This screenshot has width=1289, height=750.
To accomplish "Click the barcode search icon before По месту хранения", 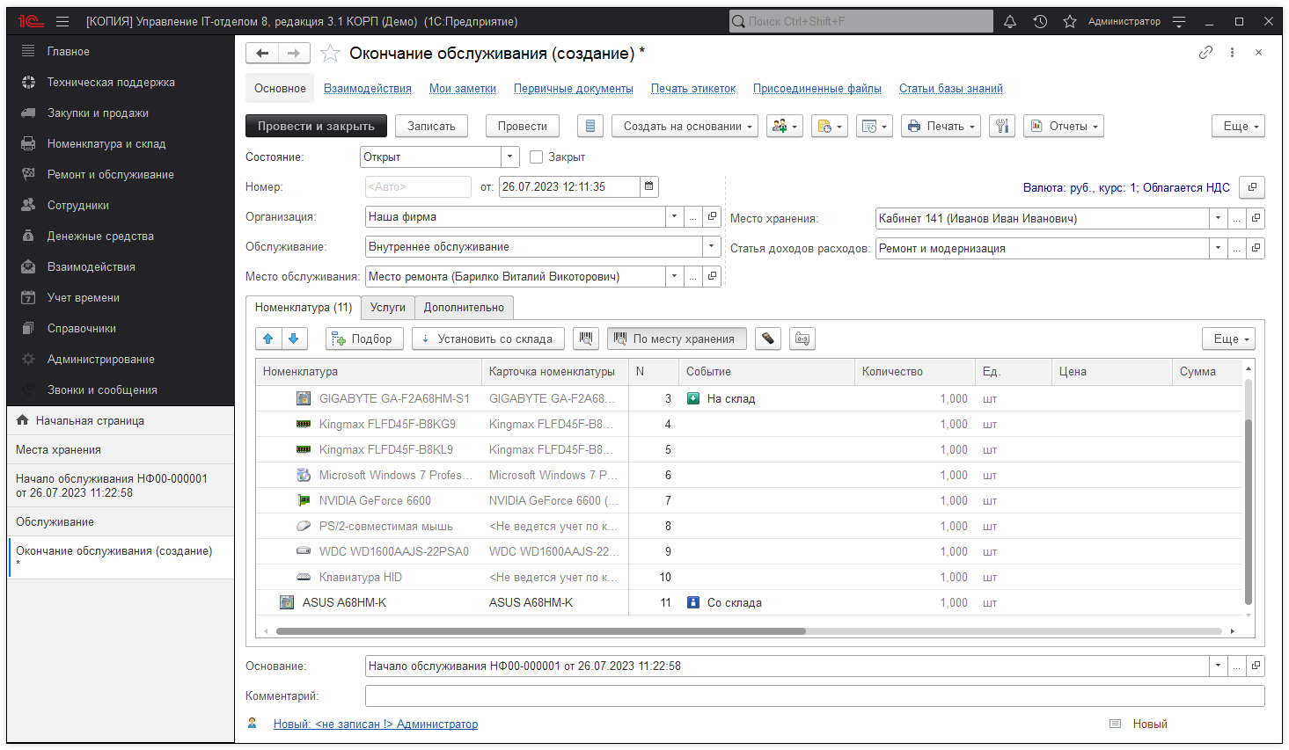I will coord(586,339).
